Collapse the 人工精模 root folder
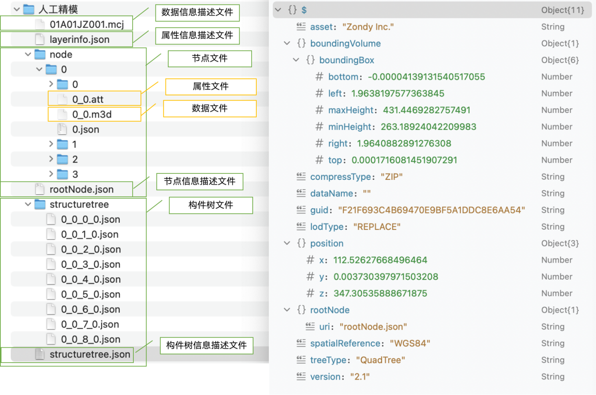596x395 pixels. point(17,9)
